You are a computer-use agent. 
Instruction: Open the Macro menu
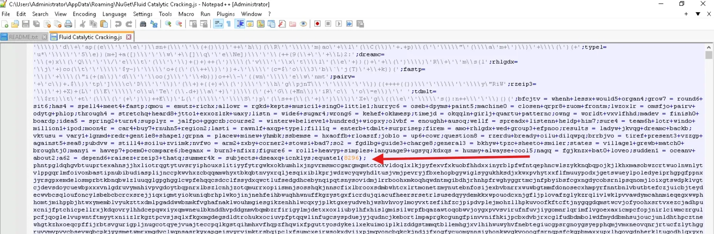(186, 14)
